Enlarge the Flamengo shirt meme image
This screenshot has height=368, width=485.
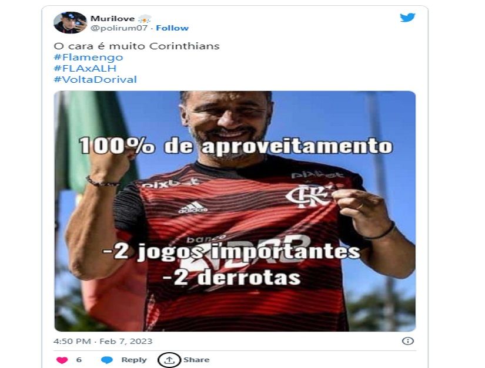235,211
